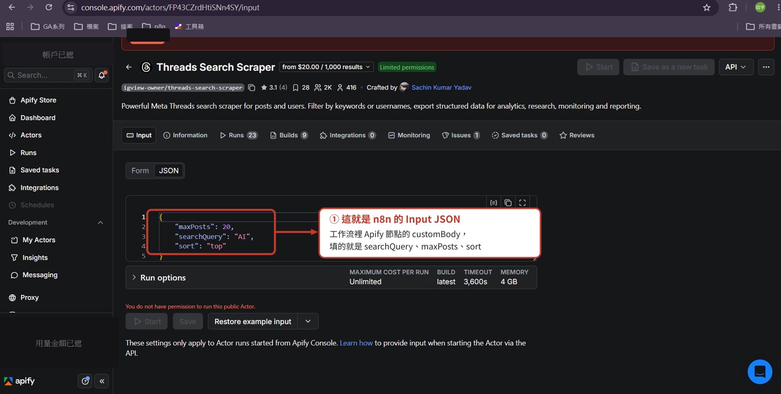The width and height of the screenshot is (781, 394).
Task: Select the Runs 23 tab
Action: [239, 135]
